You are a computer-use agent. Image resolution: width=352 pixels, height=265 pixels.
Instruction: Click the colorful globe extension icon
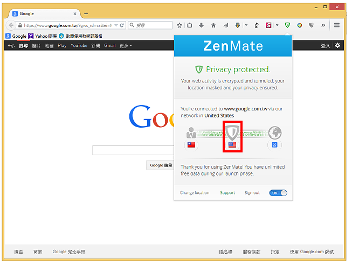coord(299,25)
